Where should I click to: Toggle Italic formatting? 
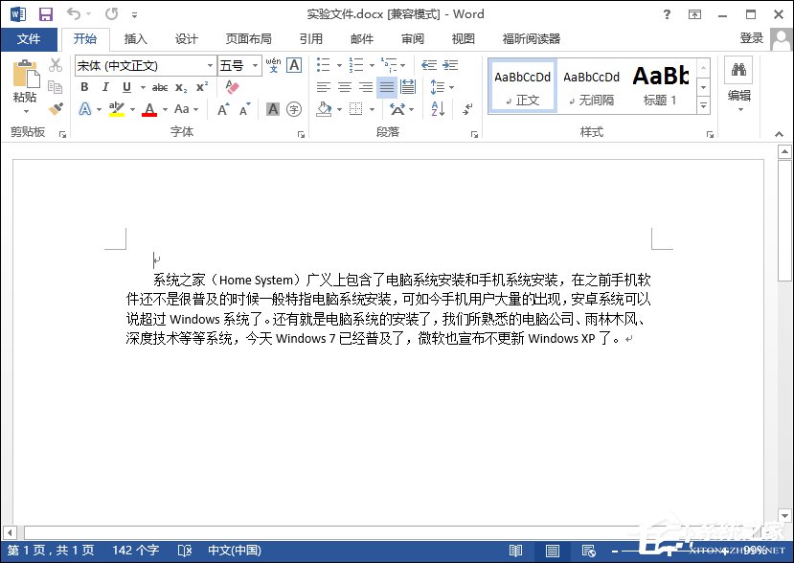[105, 87]
